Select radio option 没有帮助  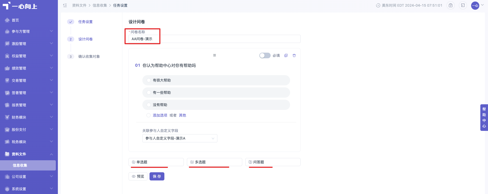pyautogui.click(x=149, y=105)
